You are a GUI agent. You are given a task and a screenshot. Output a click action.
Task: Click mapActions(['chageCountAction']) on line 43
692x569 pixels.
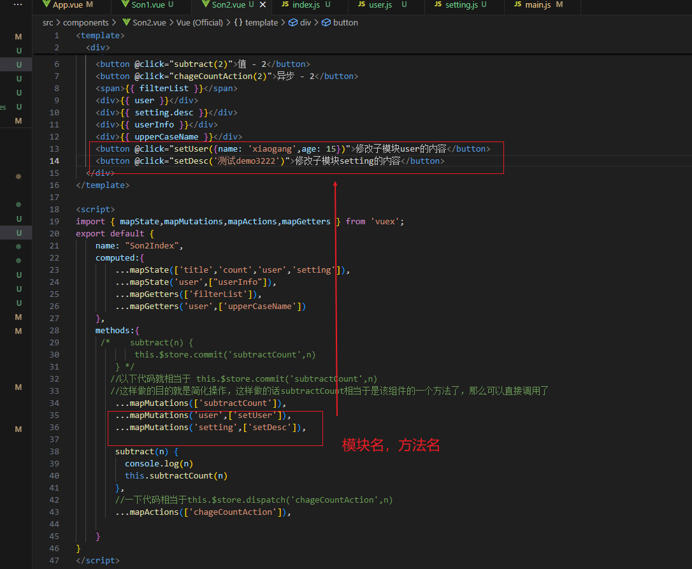208,512
